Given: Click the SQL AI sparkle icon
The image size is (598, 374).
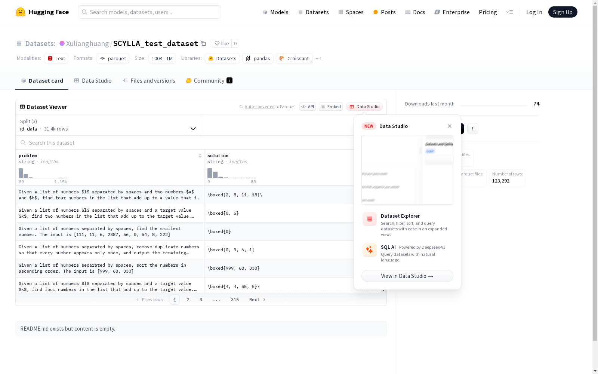Looking at the screenshot, I should (370, 250).
